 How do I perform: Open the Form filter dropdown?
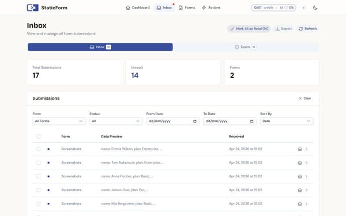pos(59,121)
